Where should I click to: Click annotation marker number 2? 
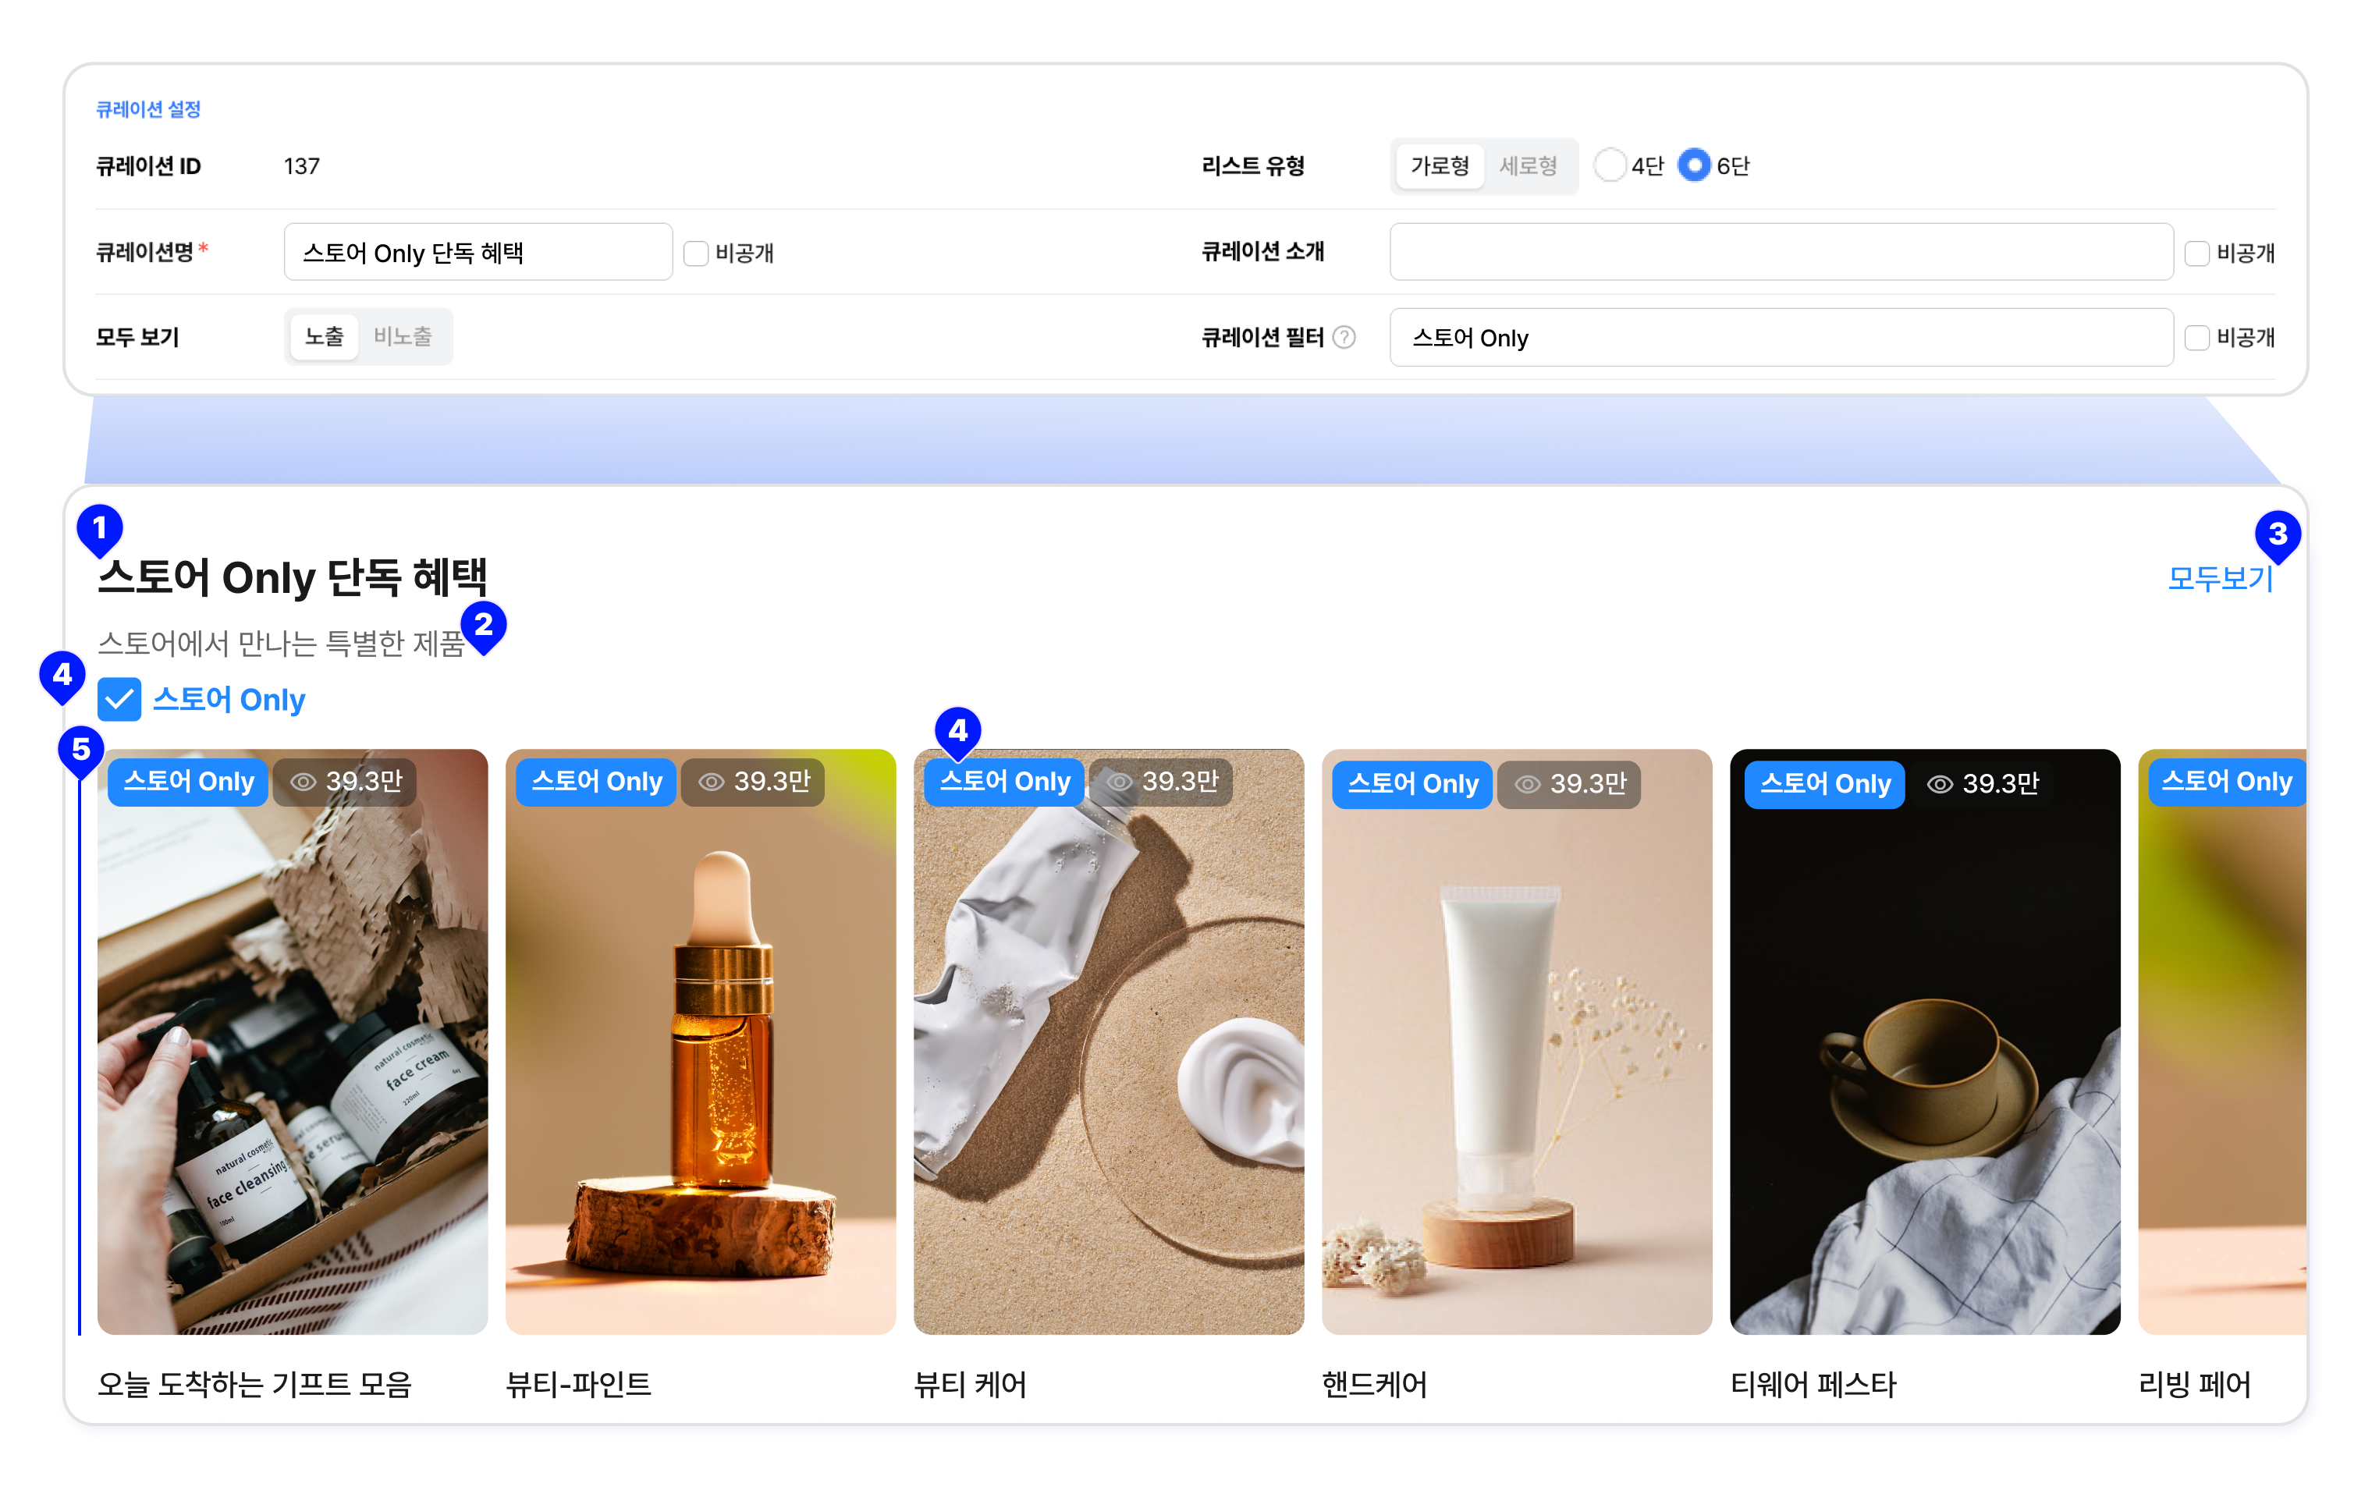483,626
